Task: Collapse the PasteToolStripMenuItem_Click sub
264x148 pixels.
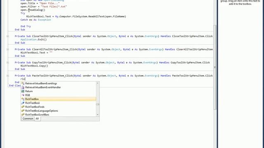Action: coord(8,76)
